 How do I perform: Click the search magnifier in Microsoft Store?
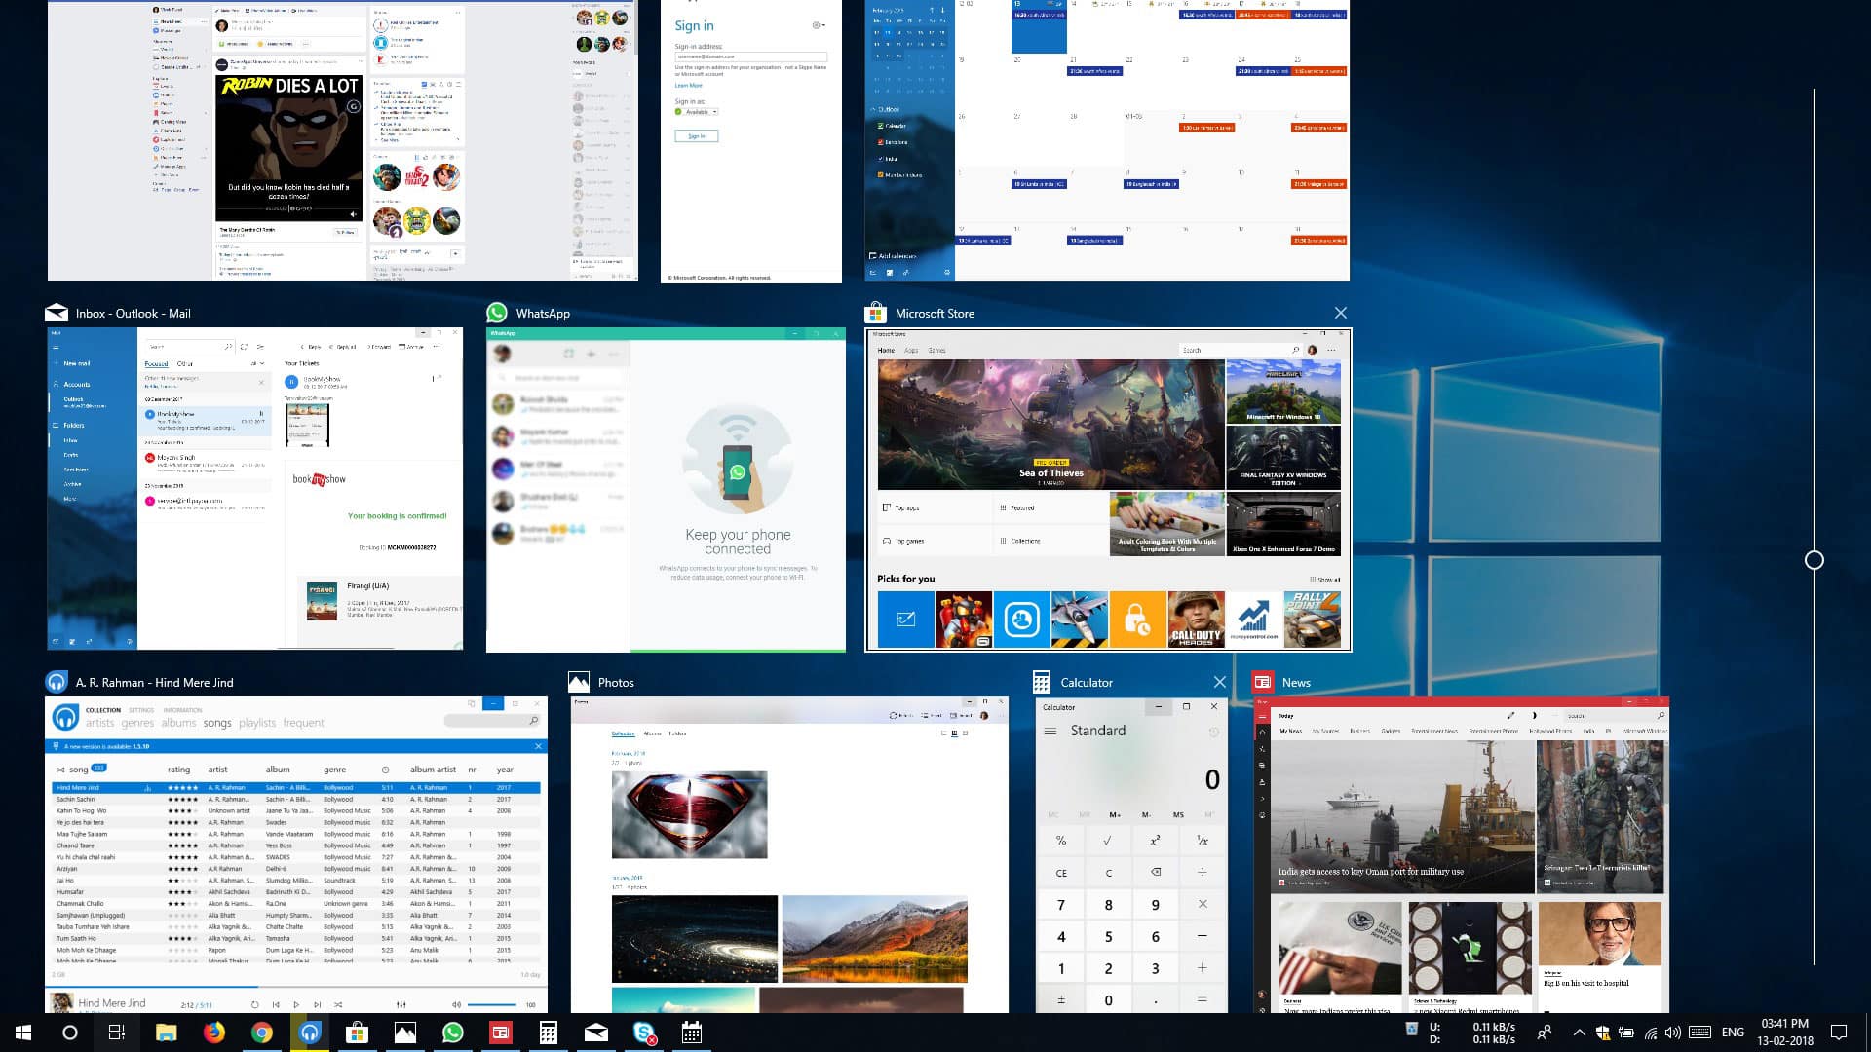pos(1293,350)
